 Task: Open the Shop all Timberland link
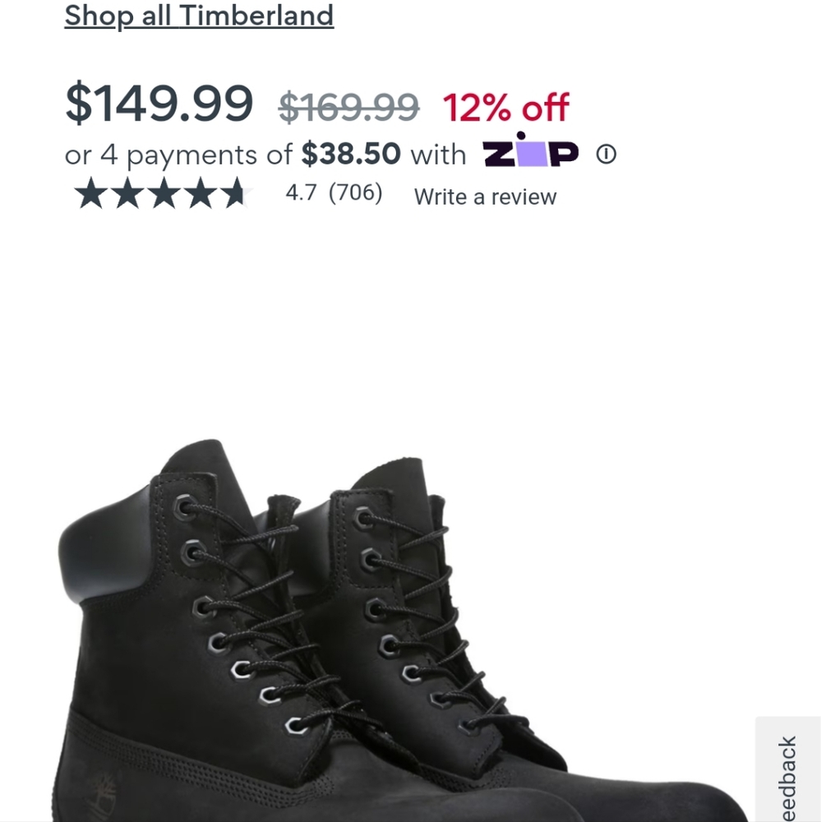pyautogui.click(x=199, y=16)
